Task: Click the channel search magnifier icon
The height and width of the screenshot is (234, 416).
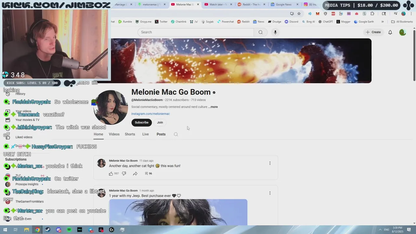Action: [x=176, y=134]
